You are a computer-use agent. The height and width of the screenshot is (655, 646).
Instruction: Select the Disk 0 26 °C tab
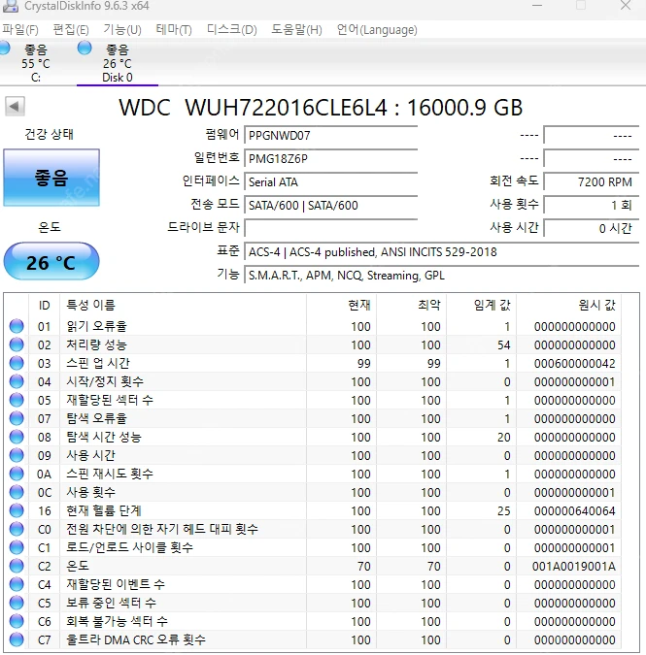click(118, 63)
